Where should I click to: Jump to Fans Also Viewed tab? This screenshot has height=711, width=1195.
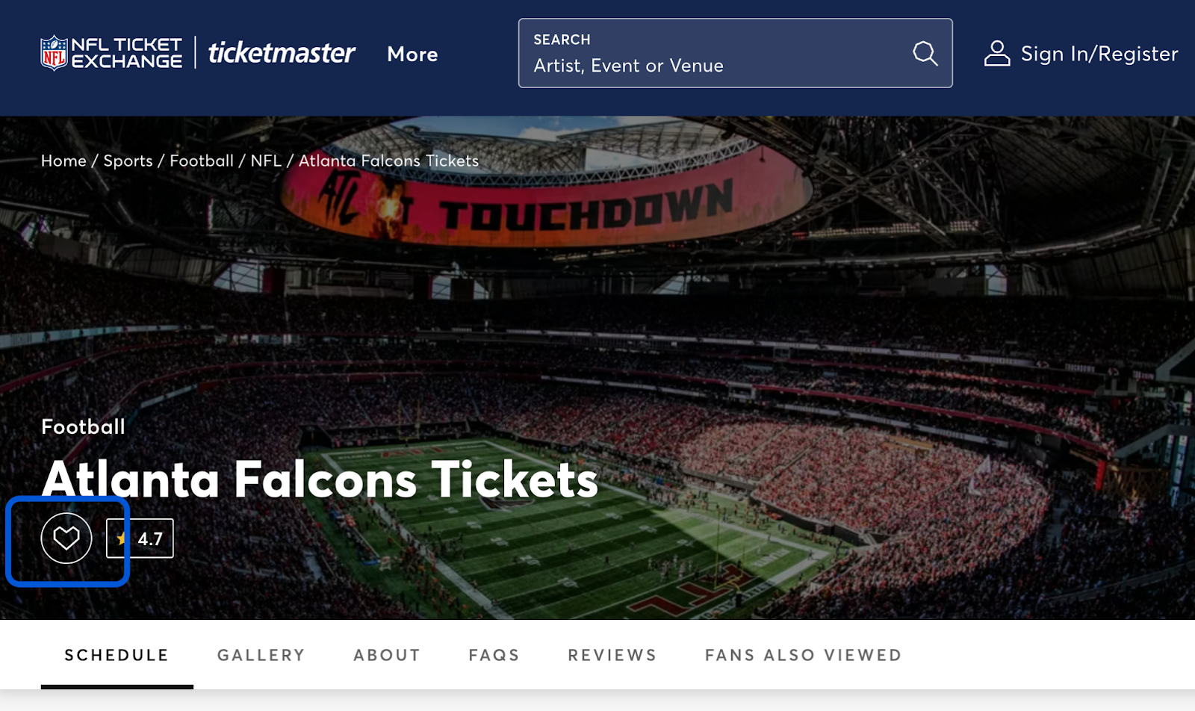coord(803,655)
